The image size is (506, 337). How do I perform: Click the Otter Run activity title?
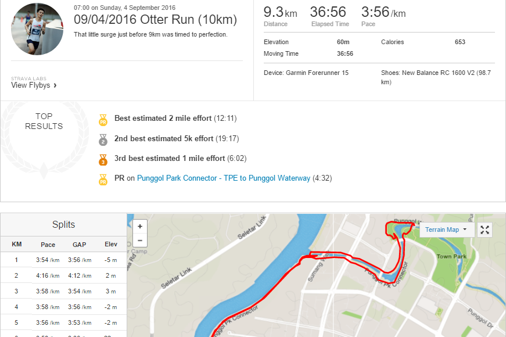pyautogui.click(x=155, y=20)
